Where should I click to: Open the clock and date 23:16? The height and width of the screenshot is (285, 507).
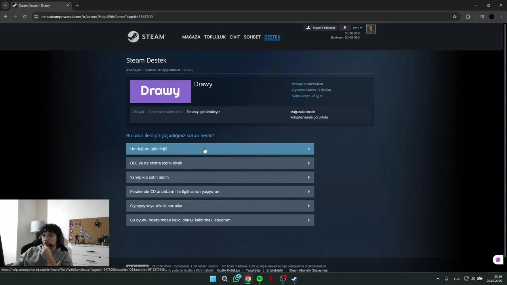click(494, 279)
